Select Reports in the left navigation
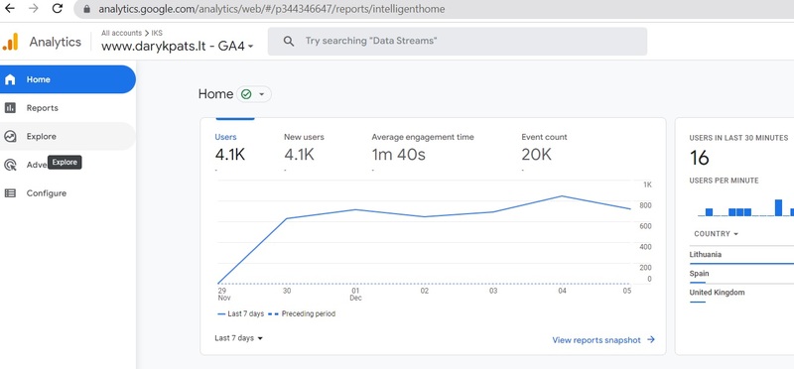Image resolution: width=794 pixels, height=369 pixels. pyautogui.click(x=67, y=108)
